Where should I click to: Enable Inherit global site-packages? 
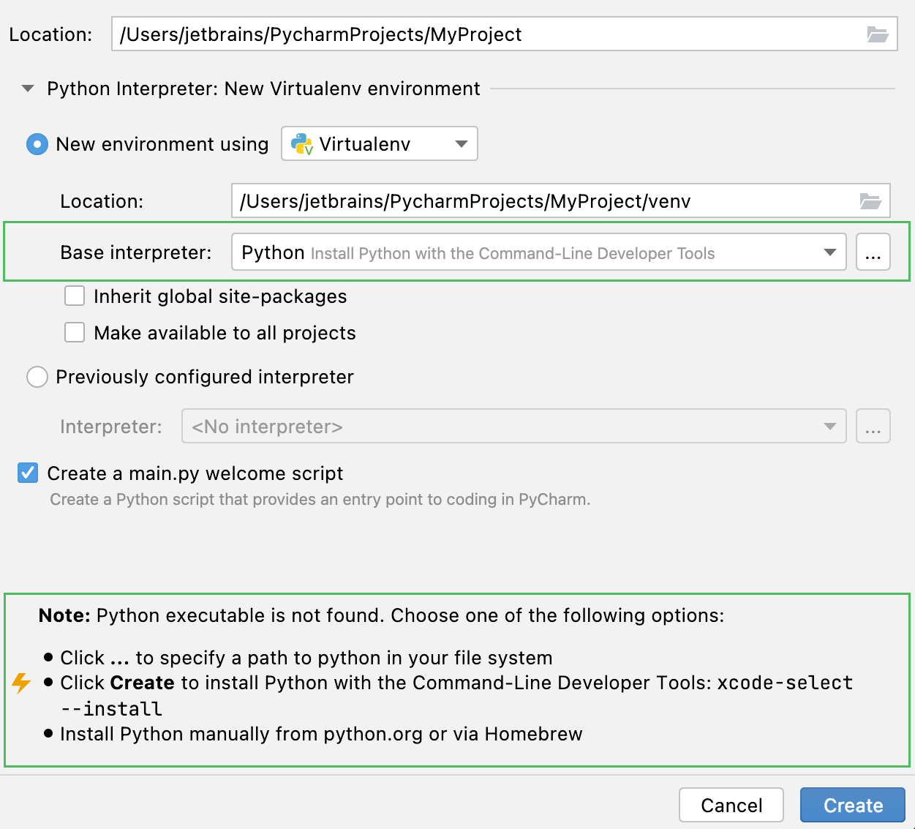tap(75, 296)
